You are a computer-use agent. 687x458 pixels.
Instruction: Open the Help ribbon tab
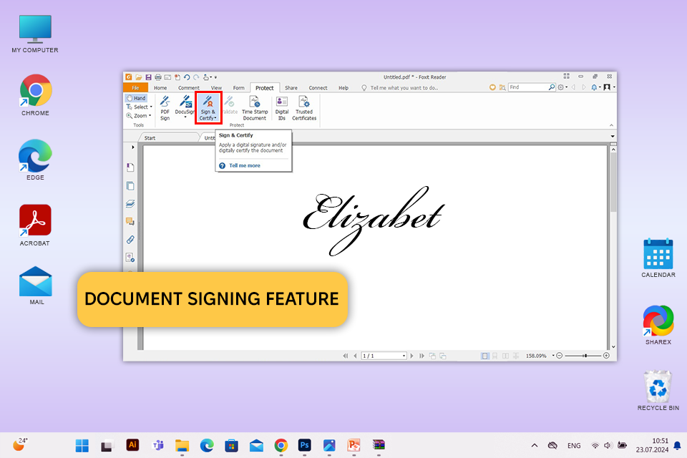click(x=343, y=87)
